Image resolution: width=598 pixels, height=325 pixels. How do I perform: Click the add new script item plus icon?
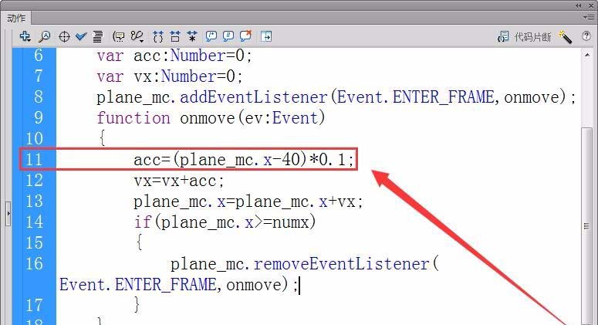[x=25, y=36]
